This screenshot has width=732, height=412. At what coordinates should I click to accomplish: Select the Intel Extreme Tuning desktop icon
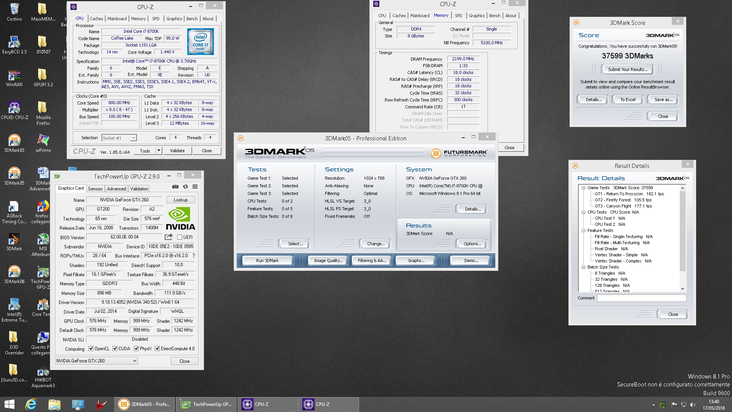(14, 311)
